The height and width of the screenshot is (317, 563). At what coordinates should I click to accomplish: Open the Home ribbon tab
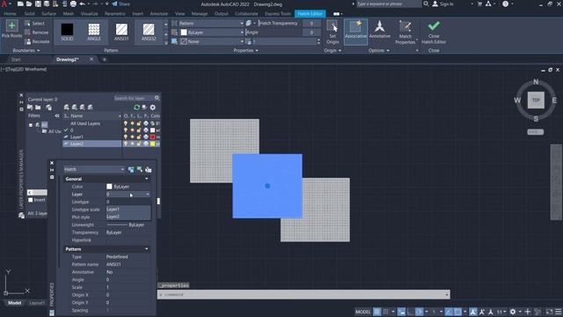point(10,14)
